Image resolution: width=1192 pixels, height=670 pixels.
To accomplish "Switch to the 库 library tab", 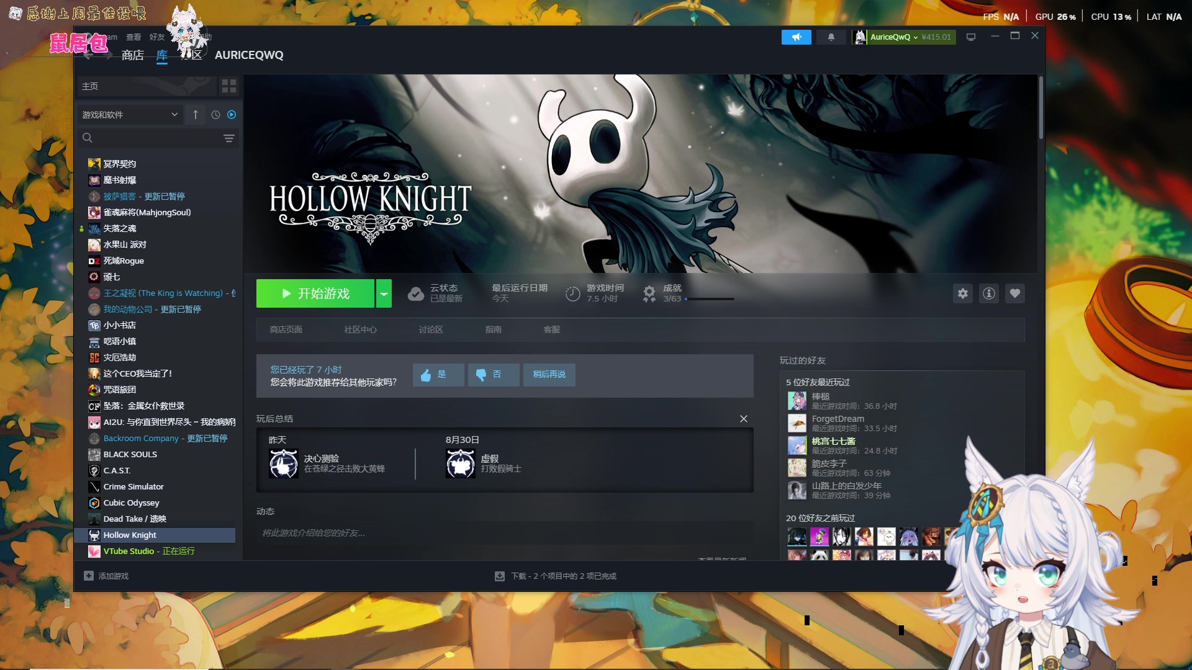I will pyautogui.click(x=162, y=55).
